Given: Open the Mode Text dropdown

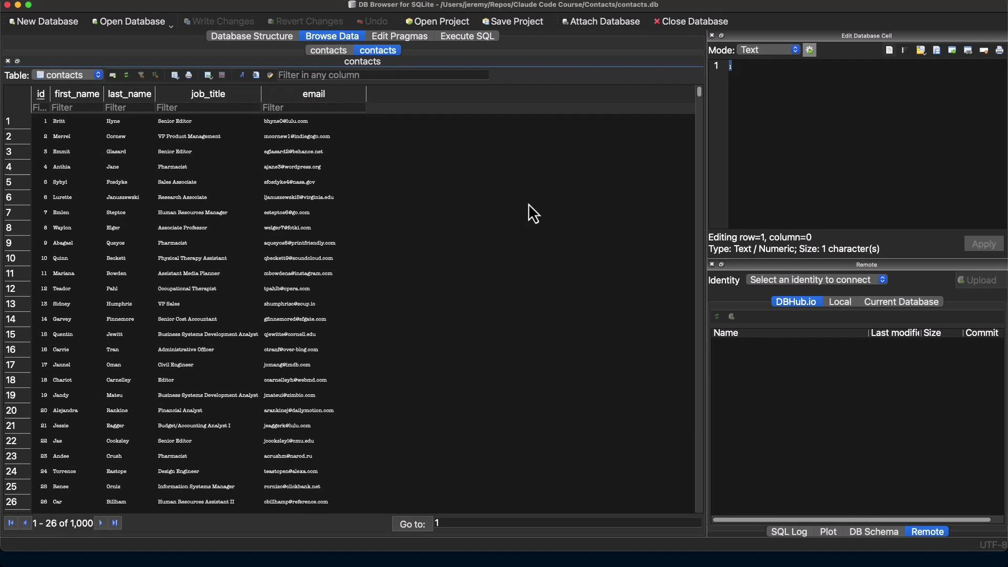Looking at the screenshot, I should pos(769,50).
